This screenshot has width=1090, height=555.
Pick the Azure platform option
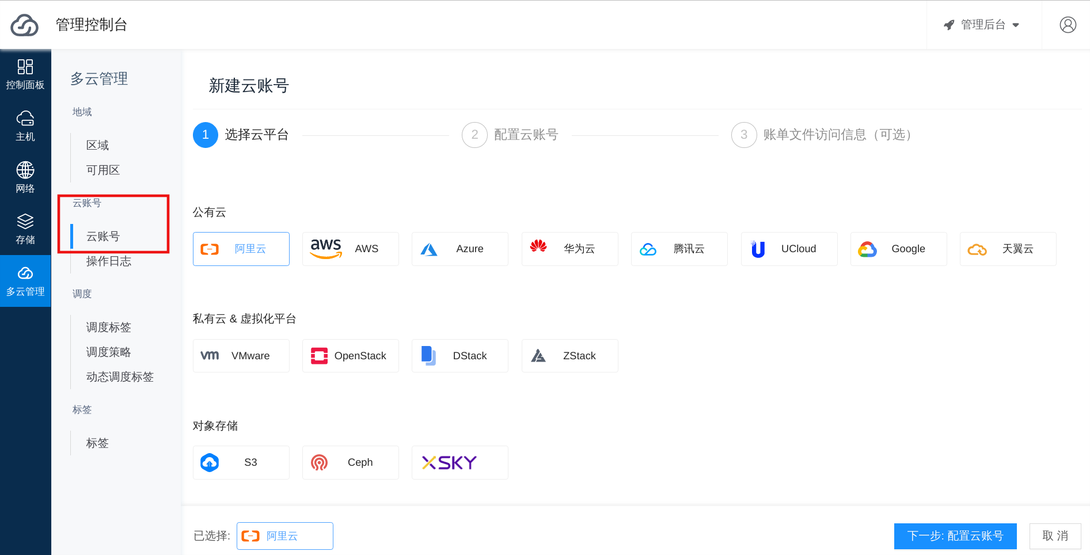point(459,249)
